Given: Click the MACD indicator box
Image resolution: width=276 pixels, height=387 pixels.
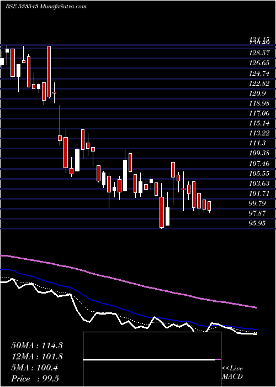Looking at the screenshot, I should (x=152, y=359).
